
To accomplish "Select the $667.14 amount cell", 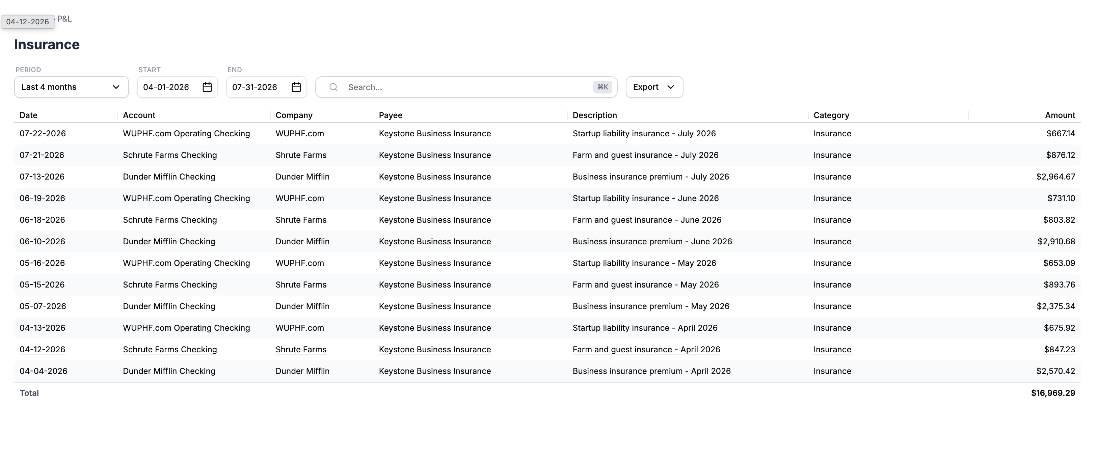I will pos(1061,134).
